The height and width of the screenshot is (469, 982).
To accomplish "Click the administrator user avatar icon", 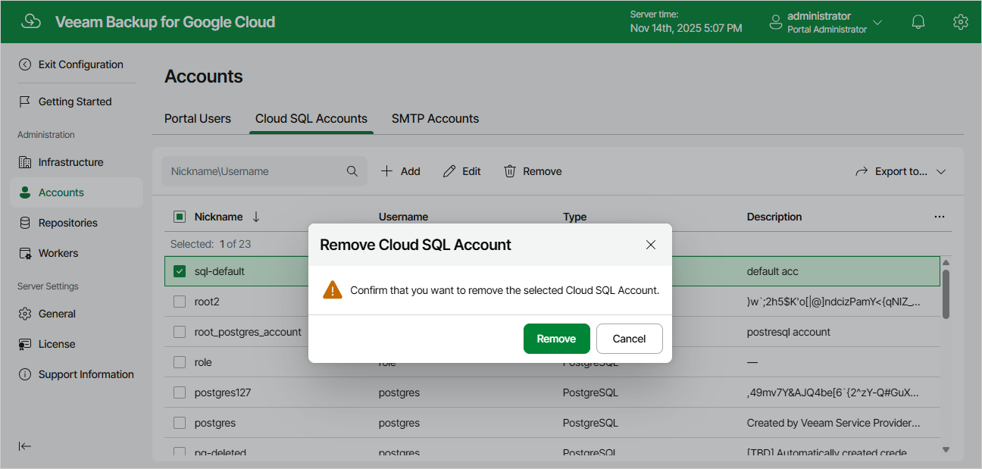I will (775, 22).
